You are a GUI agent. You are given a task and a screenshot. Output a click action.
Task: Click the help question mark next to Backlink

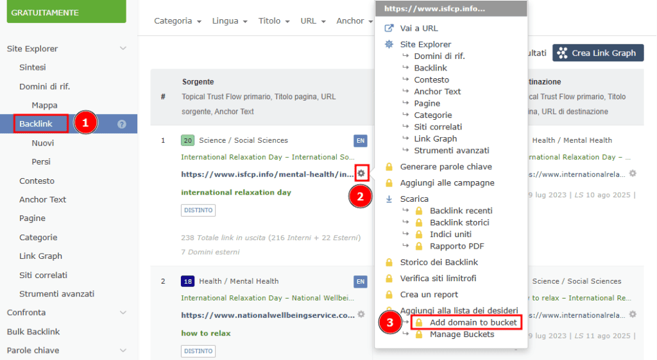click(x=122, y=124)
